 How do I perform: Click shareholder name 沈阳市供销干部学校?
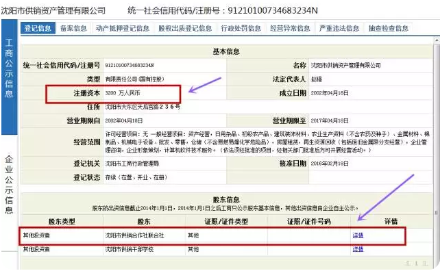coord(129,249)
